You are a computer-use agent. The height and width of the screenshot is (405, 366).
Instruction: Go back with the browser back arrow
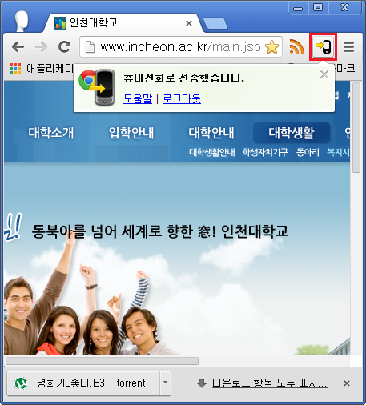[x=18, y=47]
